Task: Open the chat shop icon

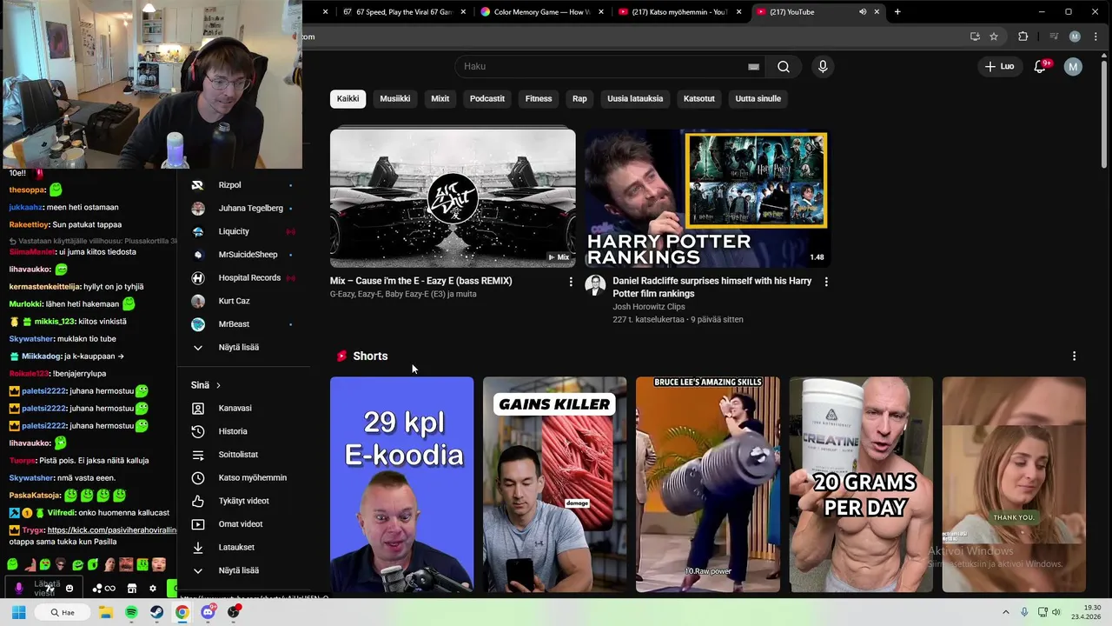Action: point(132,589)
